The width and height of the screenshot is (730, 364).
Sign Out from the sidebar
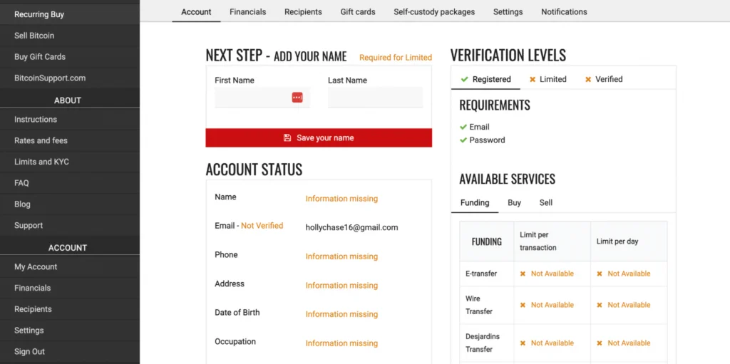(x=70, y=351)
